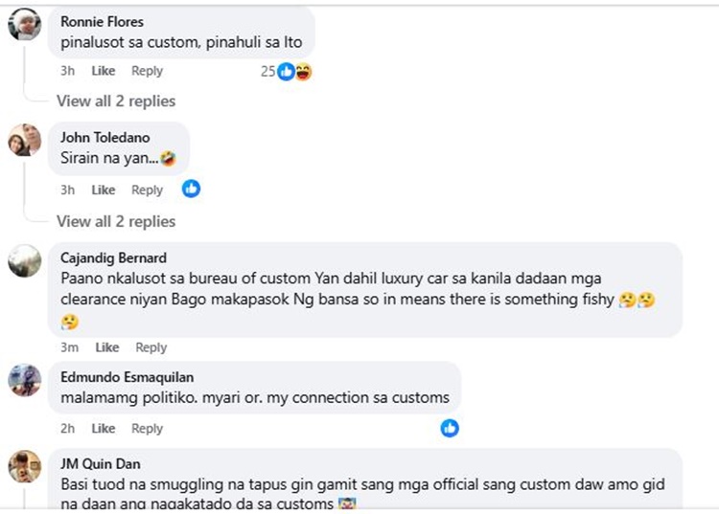Open Ronnie Flores's profile picture

tap(24, 25)
